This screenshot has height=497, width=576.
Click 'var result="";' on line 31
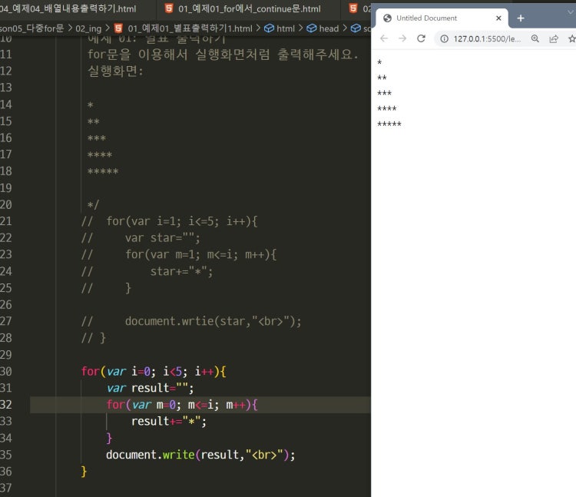coord(150,388)
